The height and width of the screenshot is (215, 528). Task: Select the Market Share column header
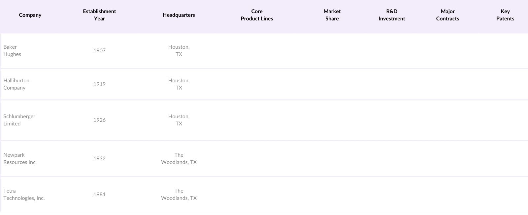(332, 15)
